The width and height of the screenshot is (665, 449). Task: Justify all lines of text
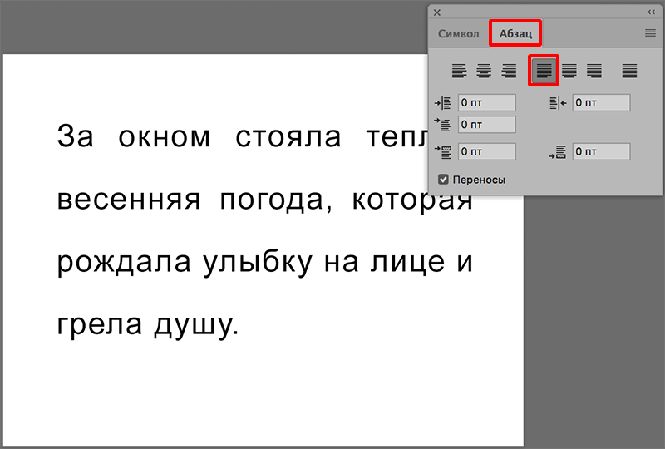pos(629,71)
